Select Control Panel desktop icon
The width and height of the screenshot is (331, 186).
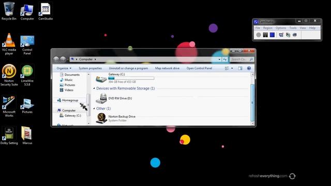coord(27,45)
